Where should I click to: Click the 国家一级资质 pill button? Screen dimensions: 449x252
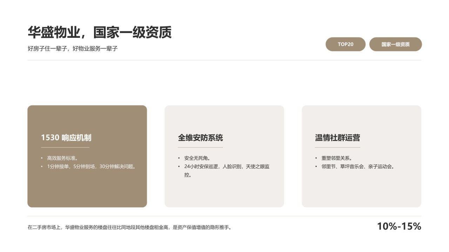click(x=395, y=44)
